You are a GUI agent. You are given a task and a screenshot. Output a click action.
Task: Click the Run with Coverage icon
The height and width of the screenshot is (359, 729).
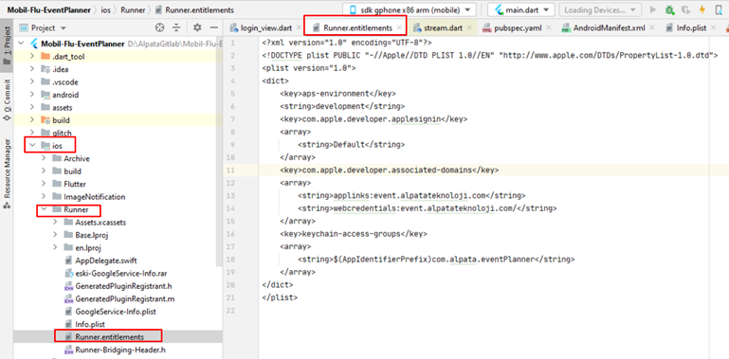(x=685, y=9)
